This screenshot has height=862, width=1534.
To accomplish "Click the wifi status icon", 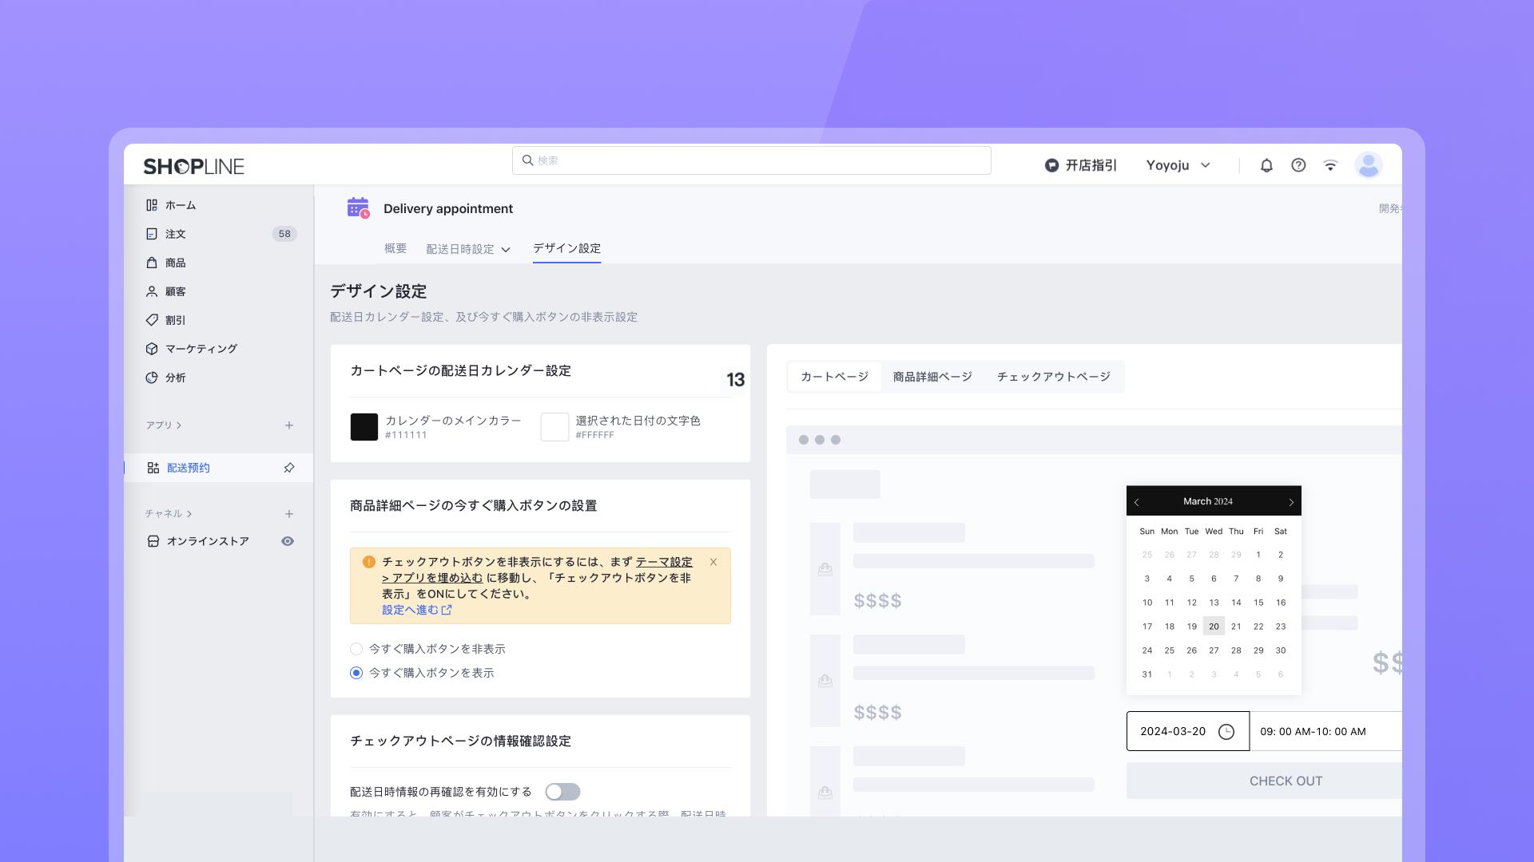I will [1330, 165].
